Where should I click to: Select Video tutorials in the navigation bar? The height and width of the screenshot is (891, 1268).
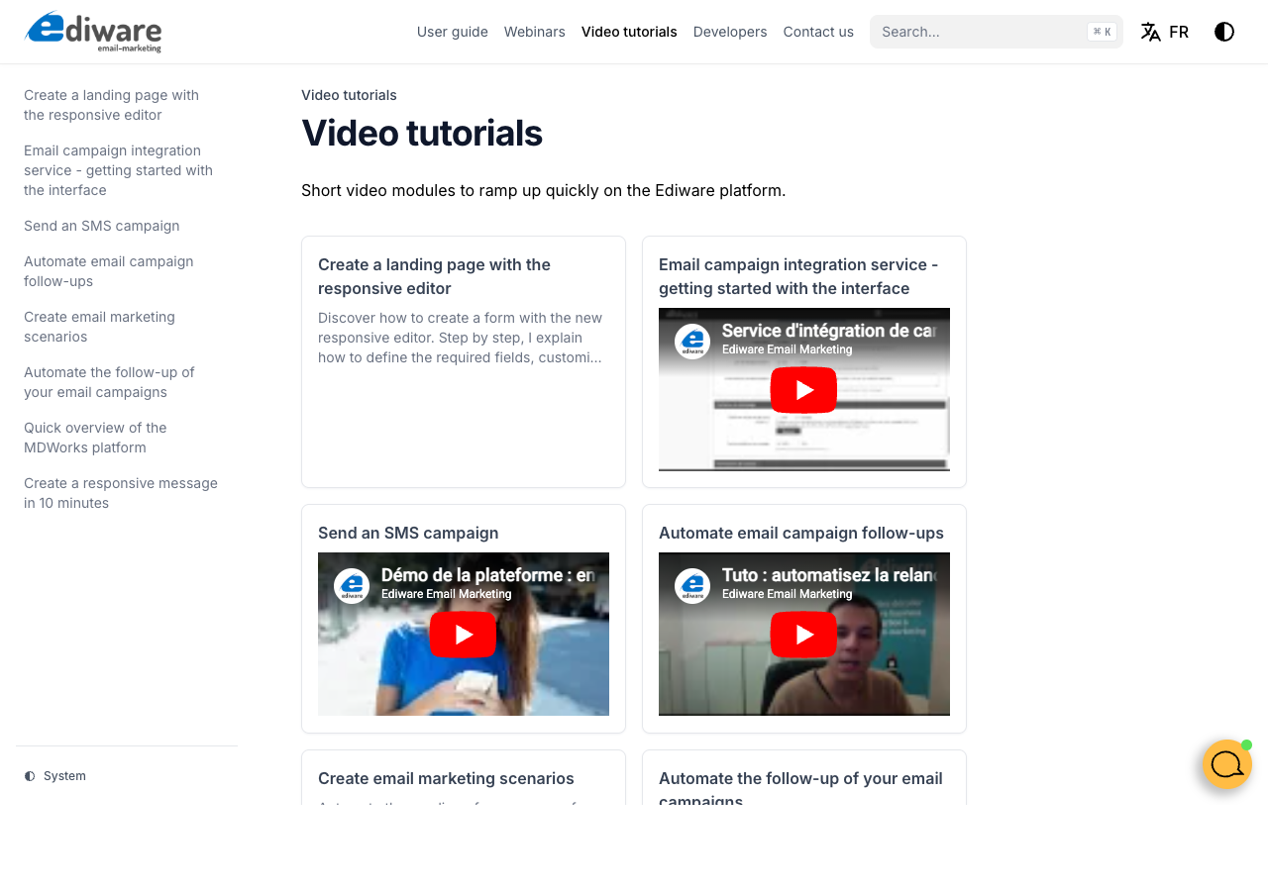[629, 32]
